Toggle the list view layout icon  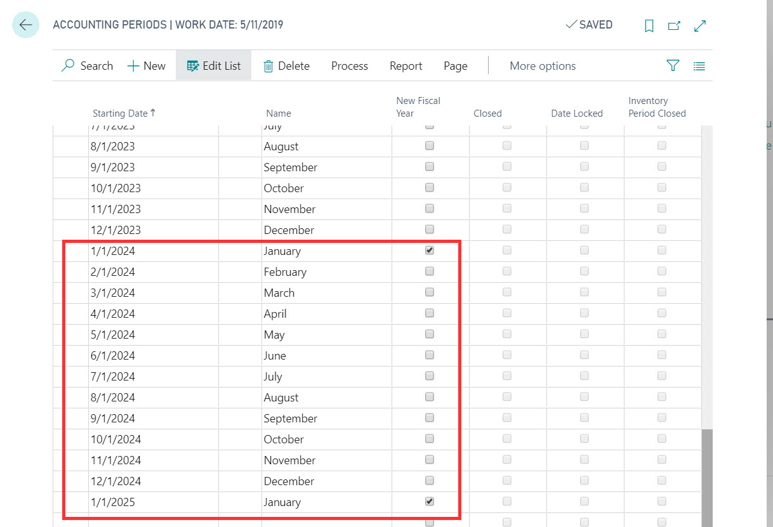point(699,66)
